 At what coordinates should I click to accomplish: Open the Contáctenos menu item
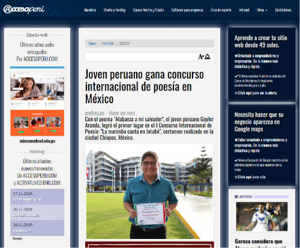(x=283, y=10)
